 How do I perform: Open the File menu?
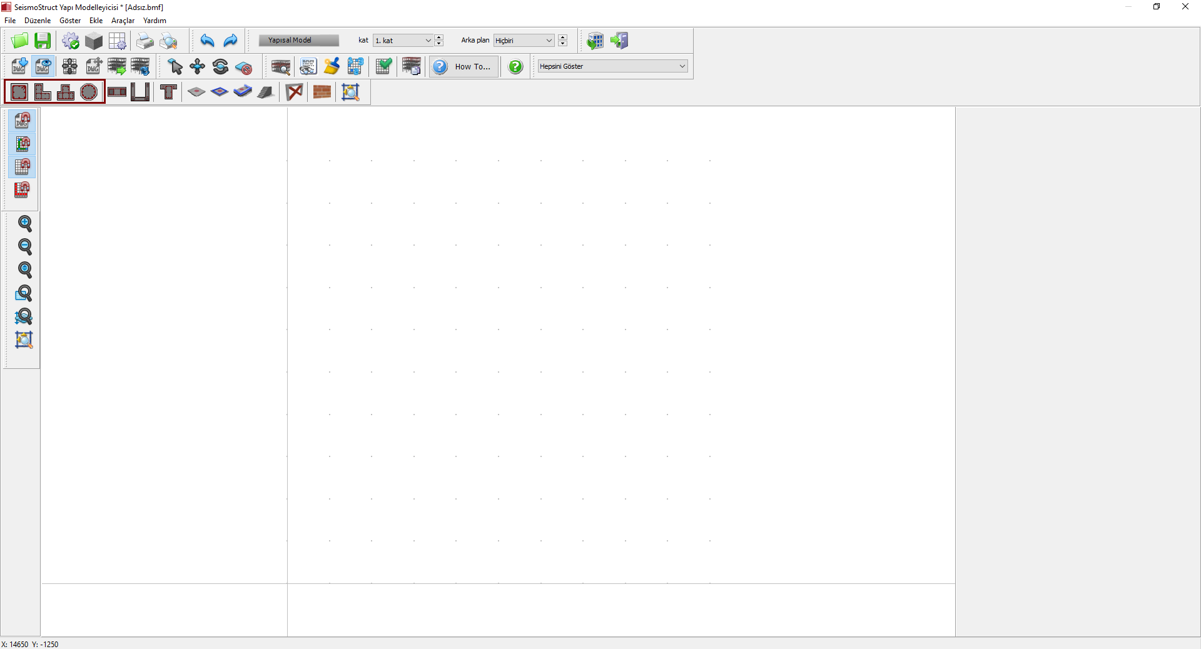pyautogui.click(x=10, y=21)
